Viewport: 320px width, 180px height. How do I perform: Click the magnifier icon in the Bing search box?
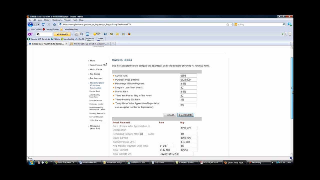pos(284,24)
